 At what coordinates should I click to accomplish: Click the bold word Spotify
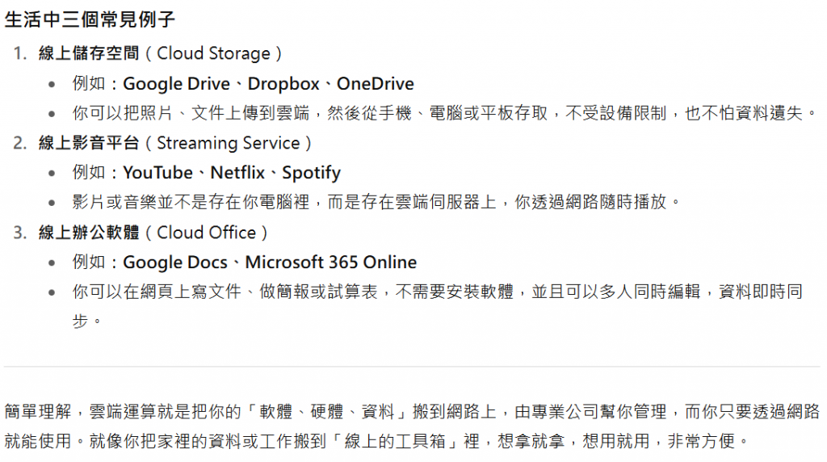pyautogui.click(x=311, y=173)
